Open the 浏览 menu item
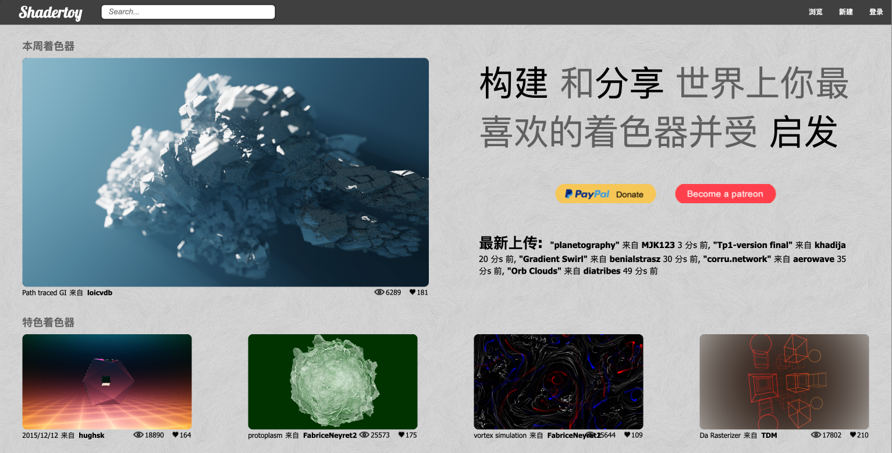892x453 pixels. (815, 12)
